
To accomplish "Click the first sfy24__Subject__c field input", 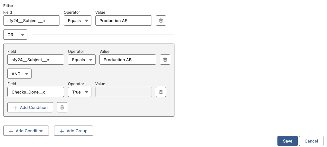I will click(x=31, y=21).
